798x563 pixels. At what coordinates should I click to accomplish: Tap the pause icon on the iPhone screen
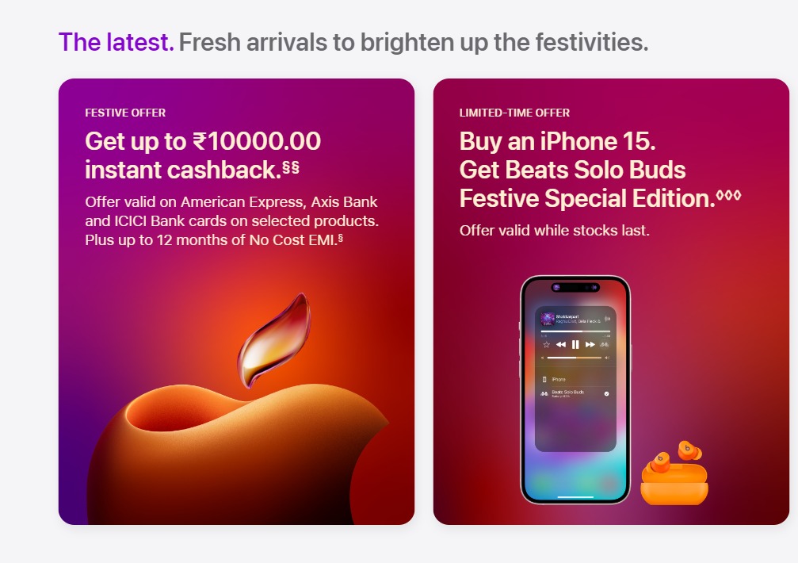click(x=575, y=345)
